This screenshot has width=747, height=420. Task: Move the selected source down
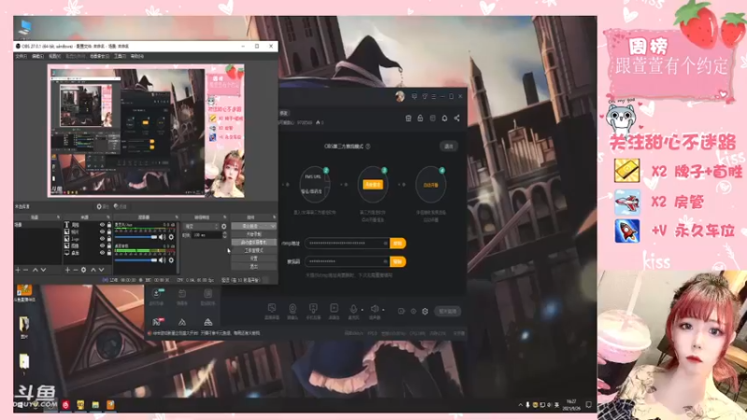pos(102,270)
